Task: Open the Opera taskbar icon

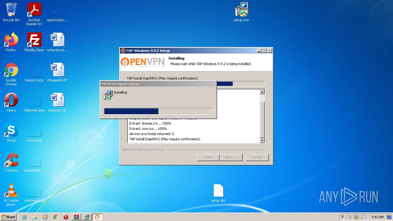Action: coord(66,217)
